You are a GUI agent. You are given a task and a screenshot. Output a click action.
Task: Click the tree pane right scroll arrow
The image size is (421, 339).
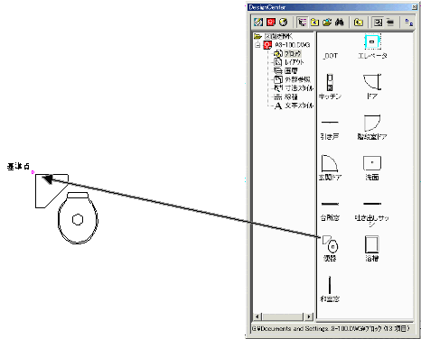pyautogui.click(x=309, y=316)
